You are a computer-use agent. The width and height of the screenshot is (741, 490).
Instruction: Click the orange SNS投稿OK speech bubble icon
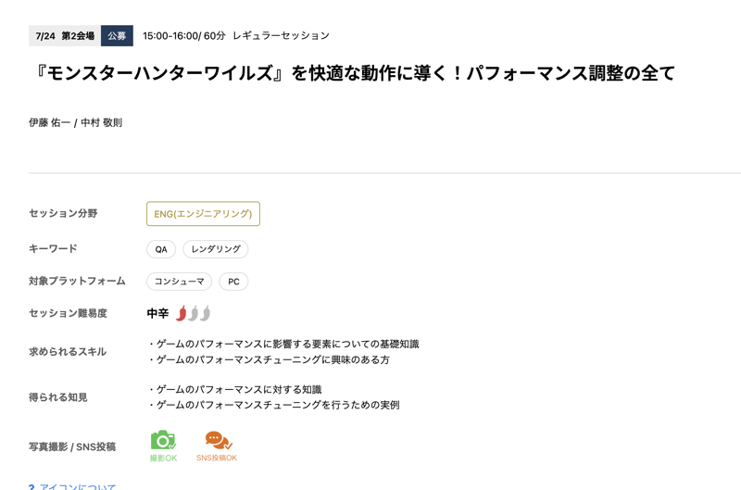click(x=219, y=440)
